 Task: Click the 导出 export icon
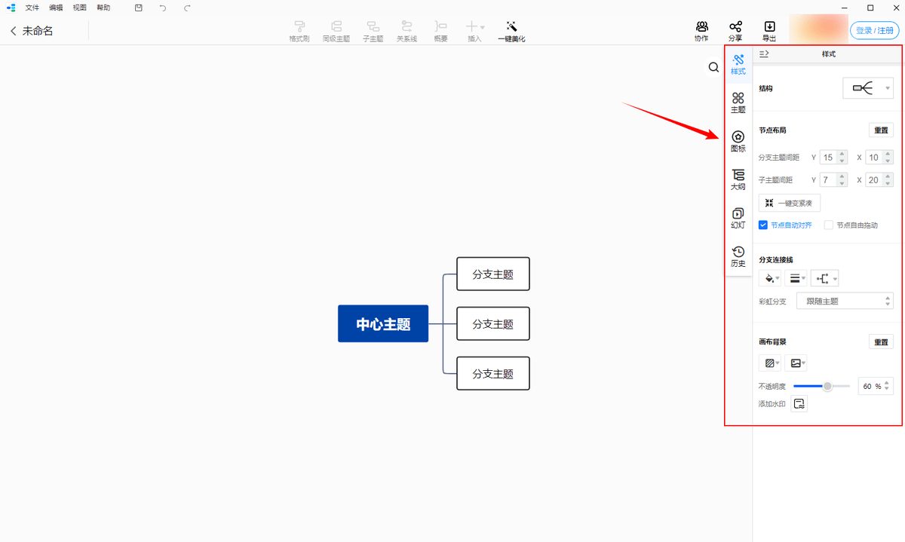pos(769,31)
